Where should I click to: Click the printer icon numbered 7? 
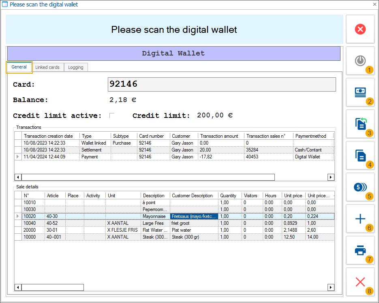(x=360, y=250)
